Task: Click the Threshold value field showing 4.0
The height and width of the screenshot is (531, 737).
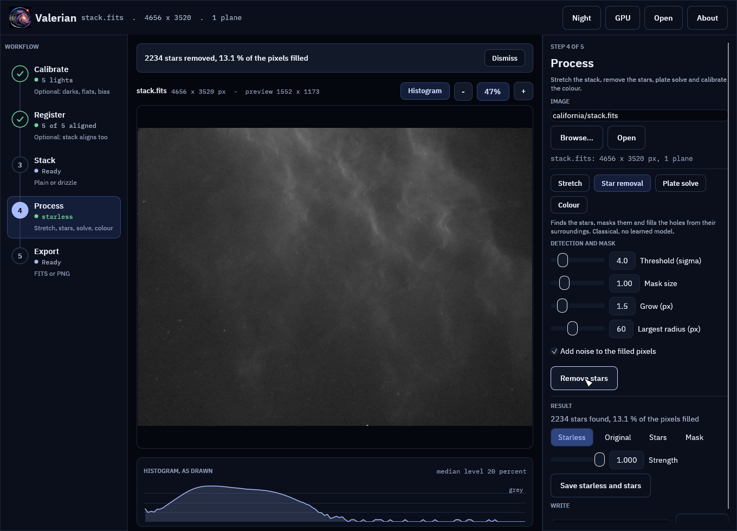Action: coord(622,261)
